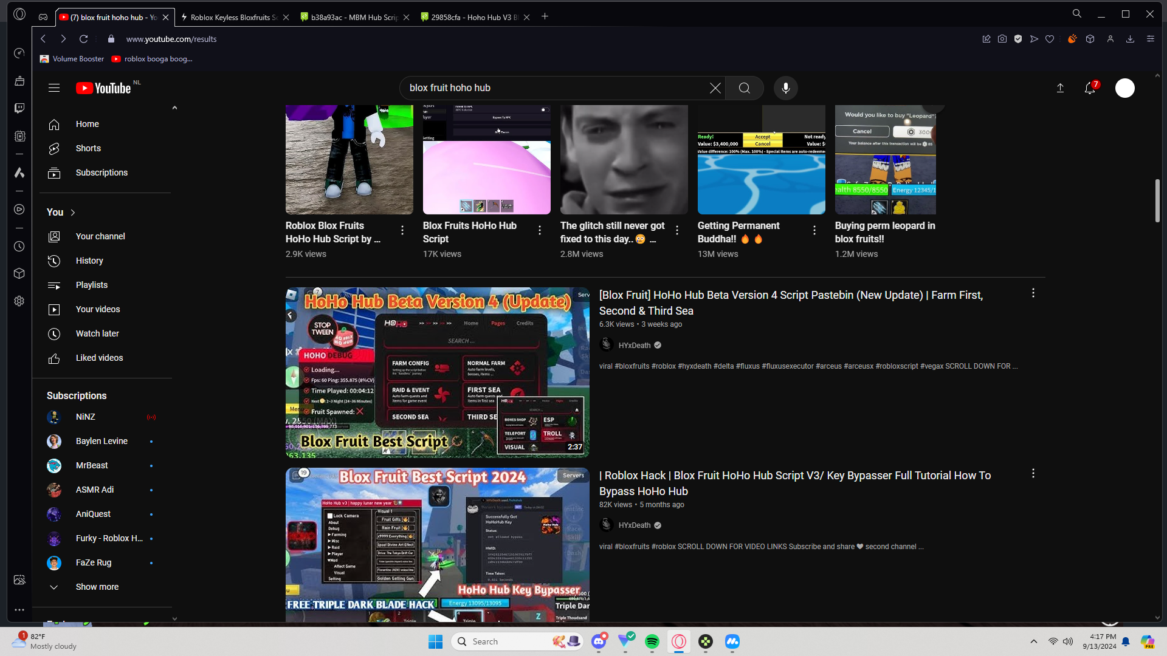Click the page vertical scrollbar thumb

click(1157, 200)
